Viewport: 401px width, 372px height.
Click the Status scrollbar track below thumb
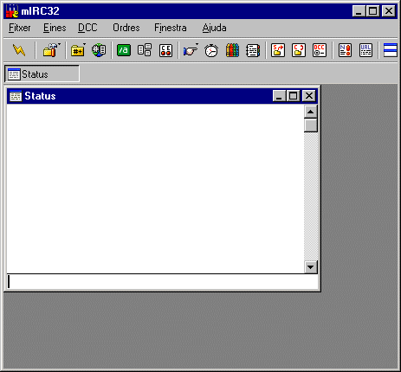(311, 196)
